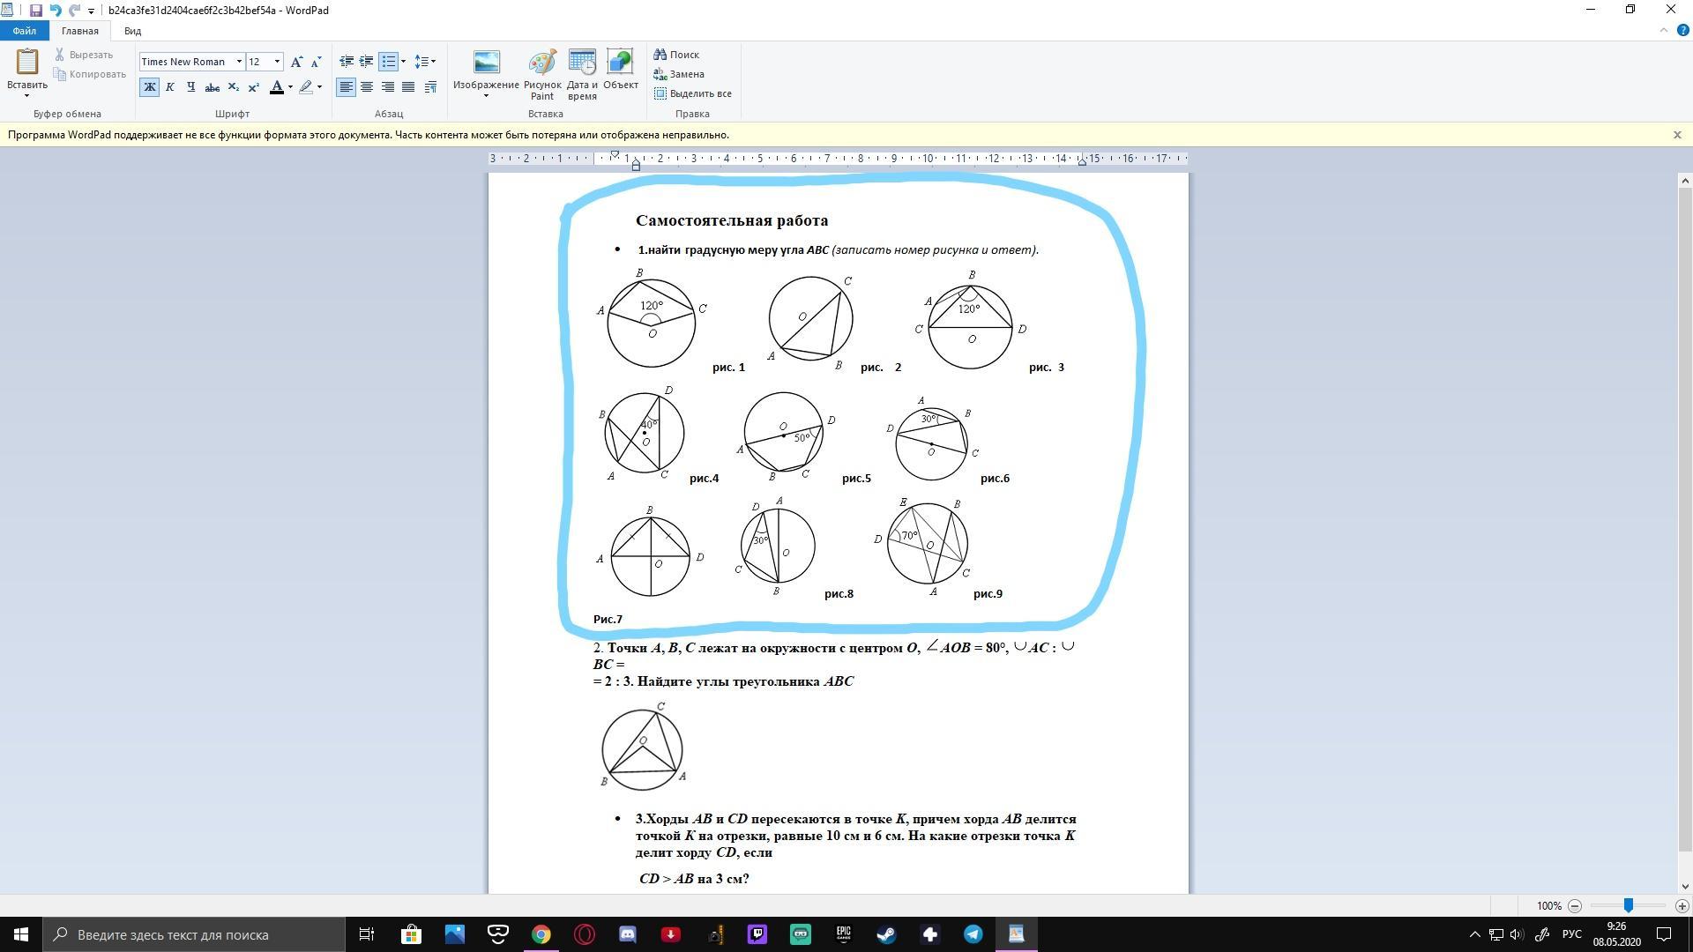Expand the font size 12 dropdown
The width and height of the screenshot is (1693, 952).
click(277, 62)
